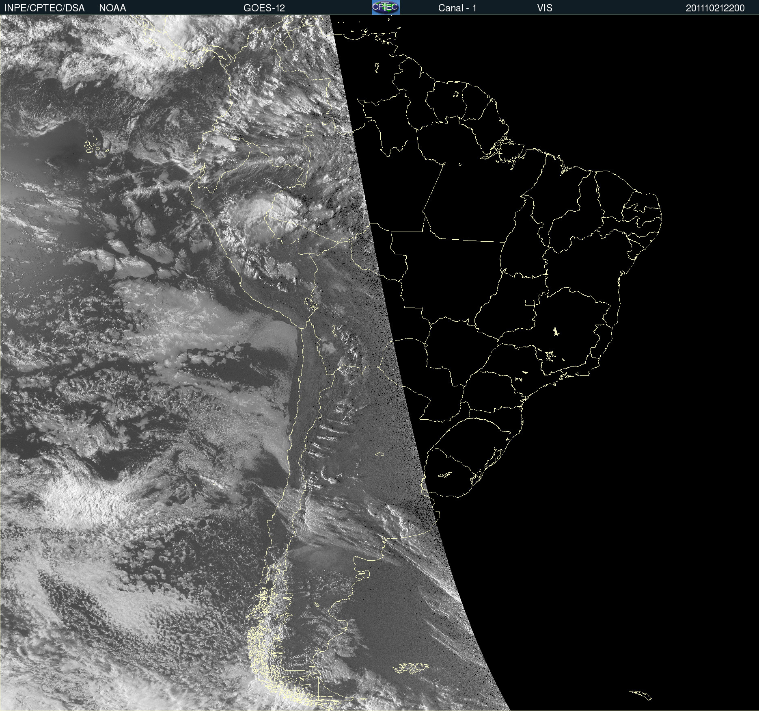Screen dimensions: 759x711
Task: Click the GOES-12 satellite label
Action: tap(264, 8)
